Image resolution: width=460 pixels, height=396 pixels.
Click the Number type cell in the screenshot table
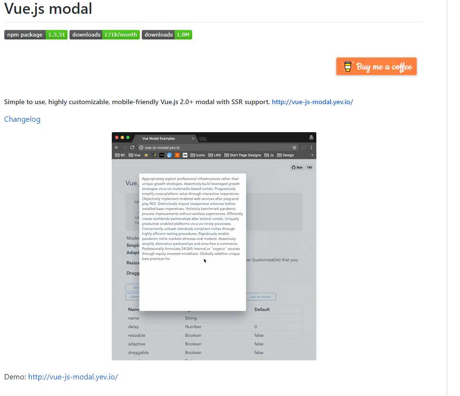(x=193, y=327)
